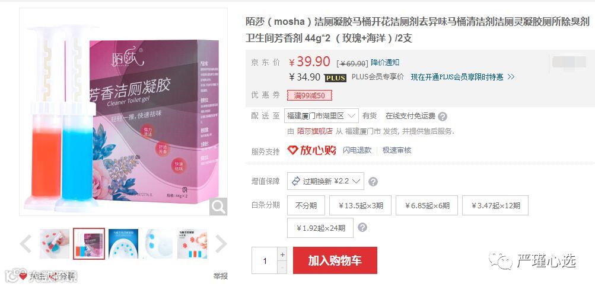The width and height of the screenshot is (595, 287).
Task: Open help icon beside 在线支付免运费
Action: [443, 117]
